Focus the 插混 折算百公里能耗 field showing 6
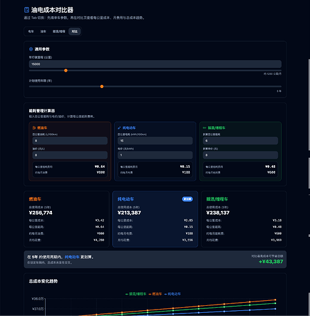 (240, 141)
